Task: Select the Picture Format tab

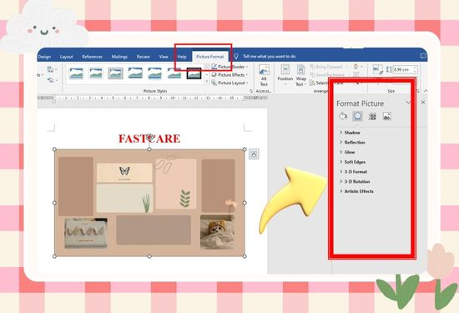Action: coord(209,57)
